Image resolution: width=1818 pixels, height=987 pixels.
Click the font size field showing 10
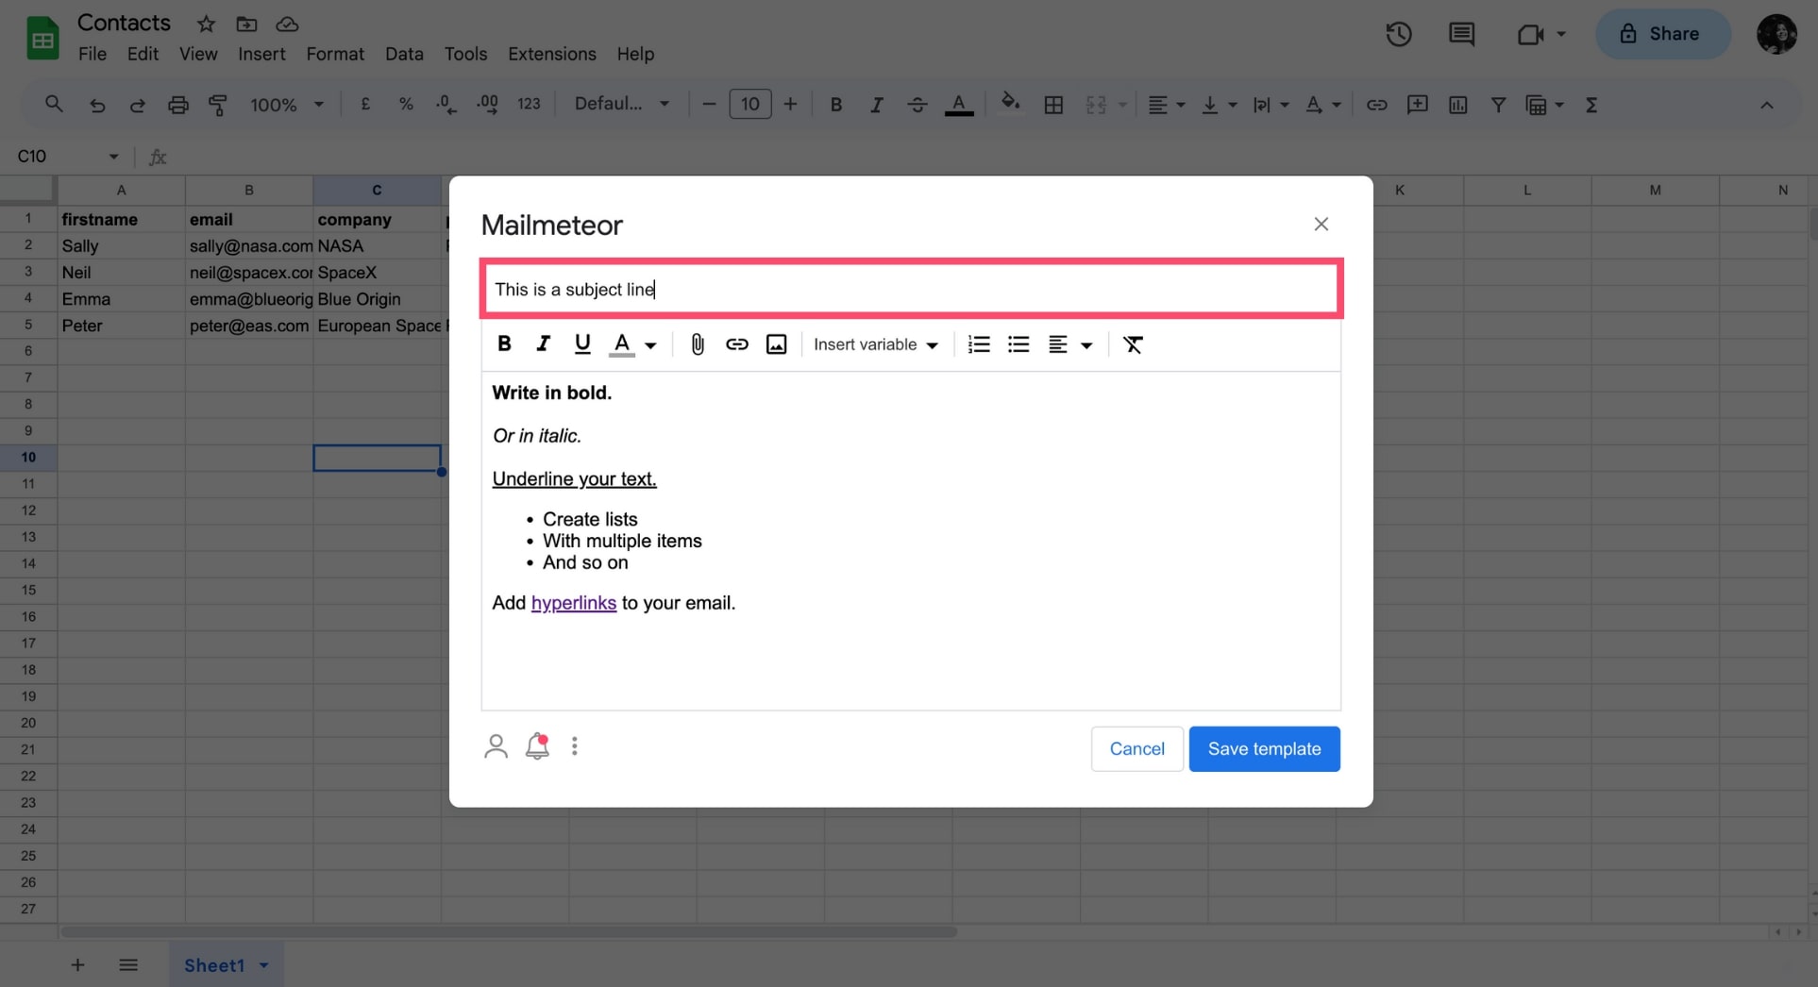coord(750,104)
